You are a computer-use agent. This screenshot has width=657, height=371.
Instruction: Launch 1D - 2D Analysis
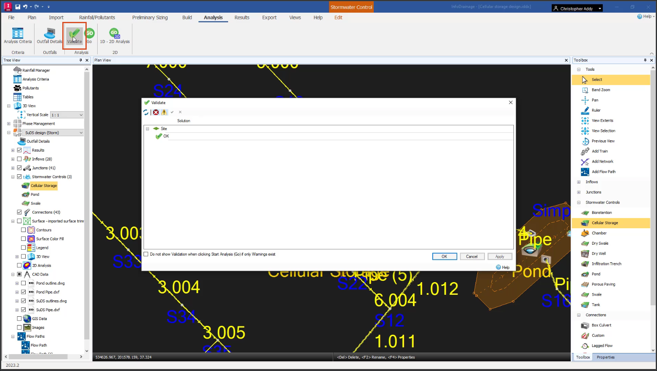click(x=114, y=36)
